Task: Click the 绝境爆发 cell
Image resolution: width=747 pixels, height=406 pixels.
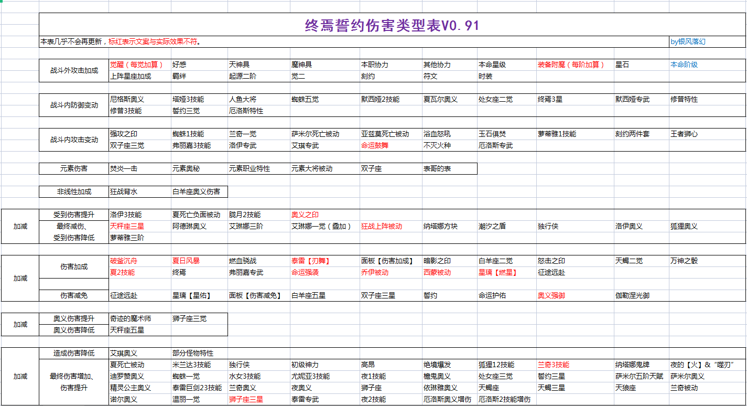Action: click(x=450, y=365)
